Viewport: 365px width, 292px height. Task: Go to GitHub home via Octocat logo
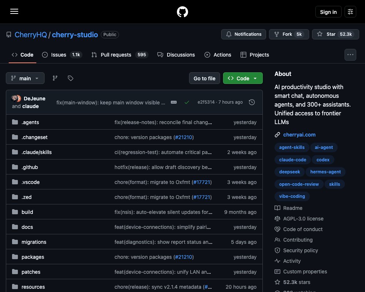[x=182, y=12]
